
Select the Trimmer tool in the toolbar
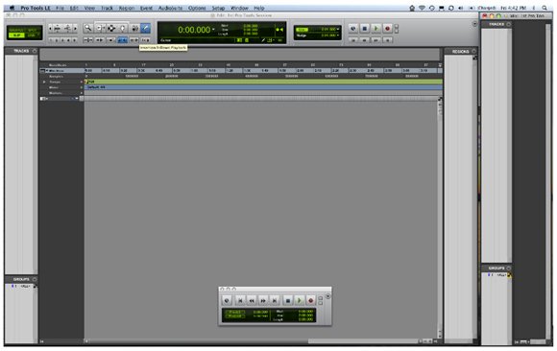(x=100, y=28)
